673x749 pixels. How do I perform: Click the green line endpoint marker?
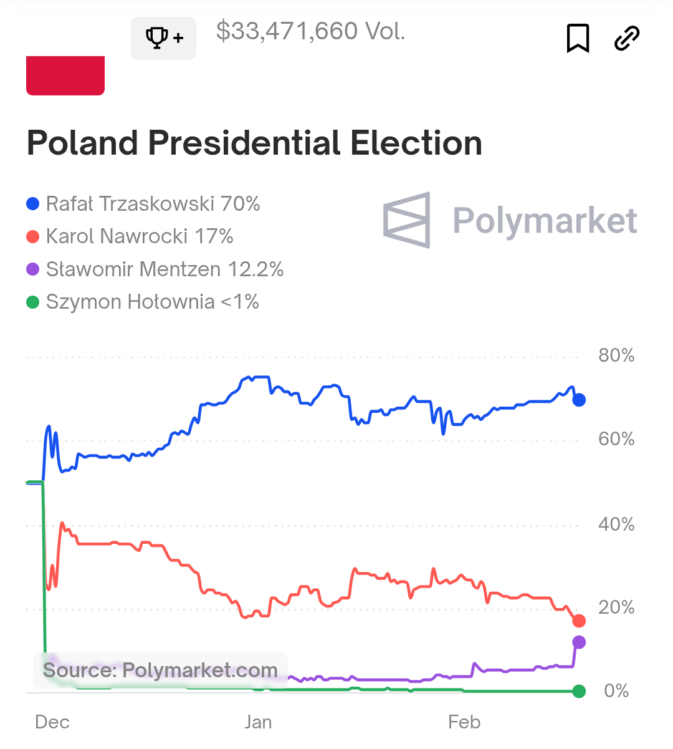tap(579, 691)
